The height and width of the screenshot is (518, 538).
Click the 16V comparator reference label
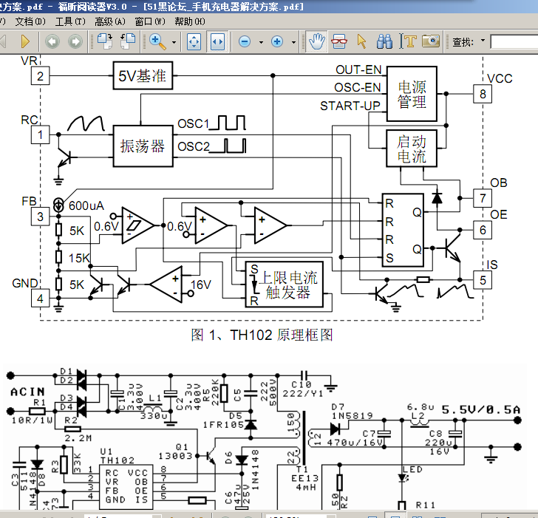(201, 284)
